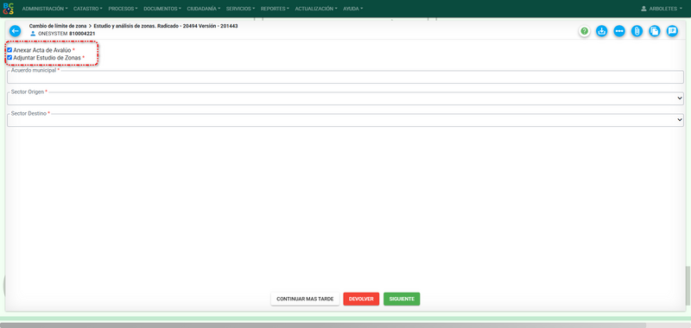
Task: Expand the Sector Origen dropdown
Action: tap(345, 98)
